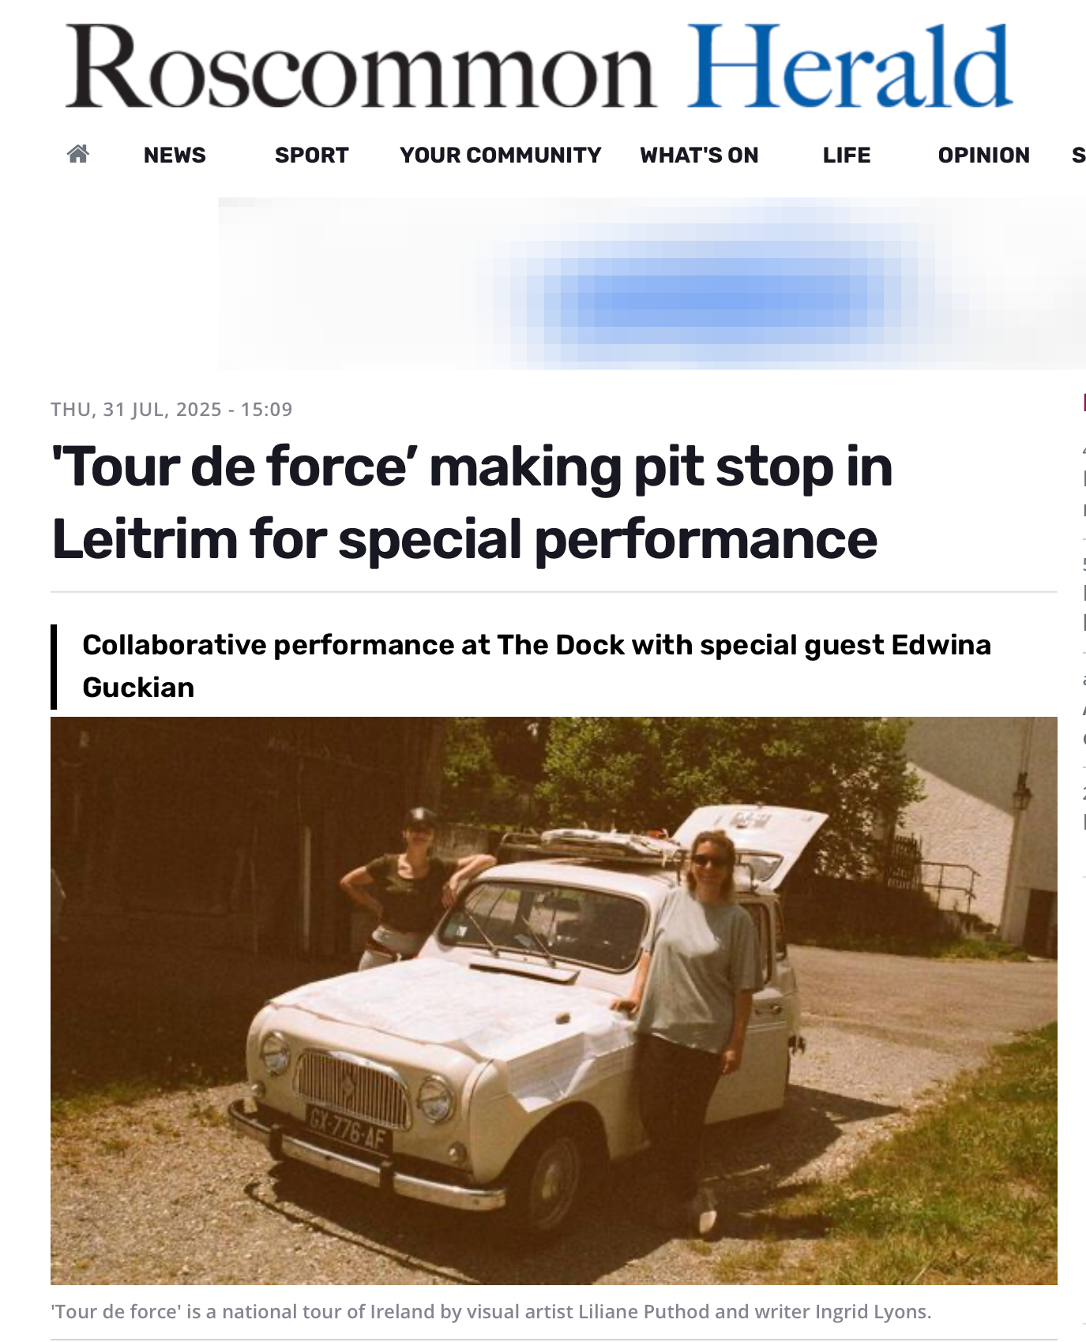Click the word Roscommon in the masthead

(x=361, y=66)
